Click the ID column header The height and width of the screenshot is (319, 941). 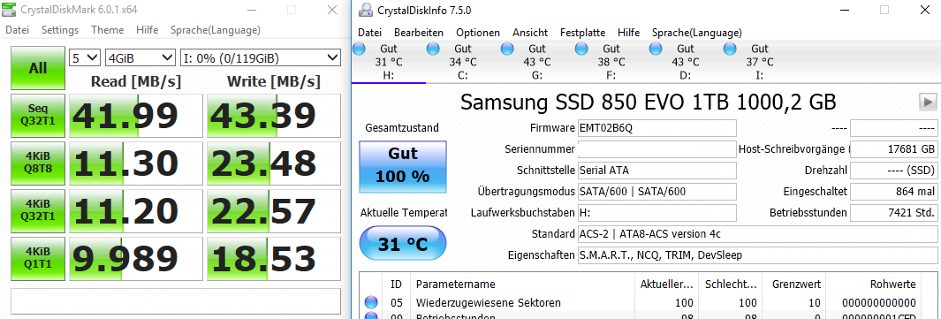396,285
